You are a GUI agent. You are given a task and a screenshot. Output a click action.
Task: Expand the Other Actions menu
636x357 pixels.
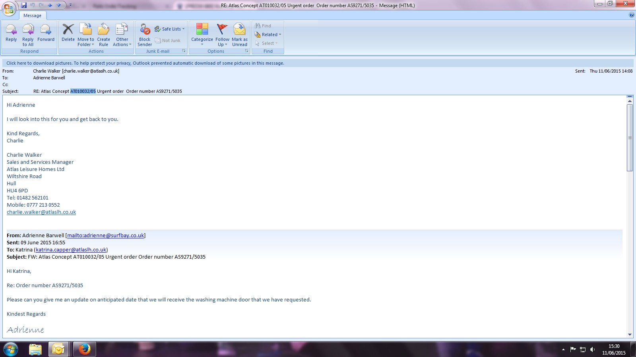pyautogui.click(x=122, y=35)
